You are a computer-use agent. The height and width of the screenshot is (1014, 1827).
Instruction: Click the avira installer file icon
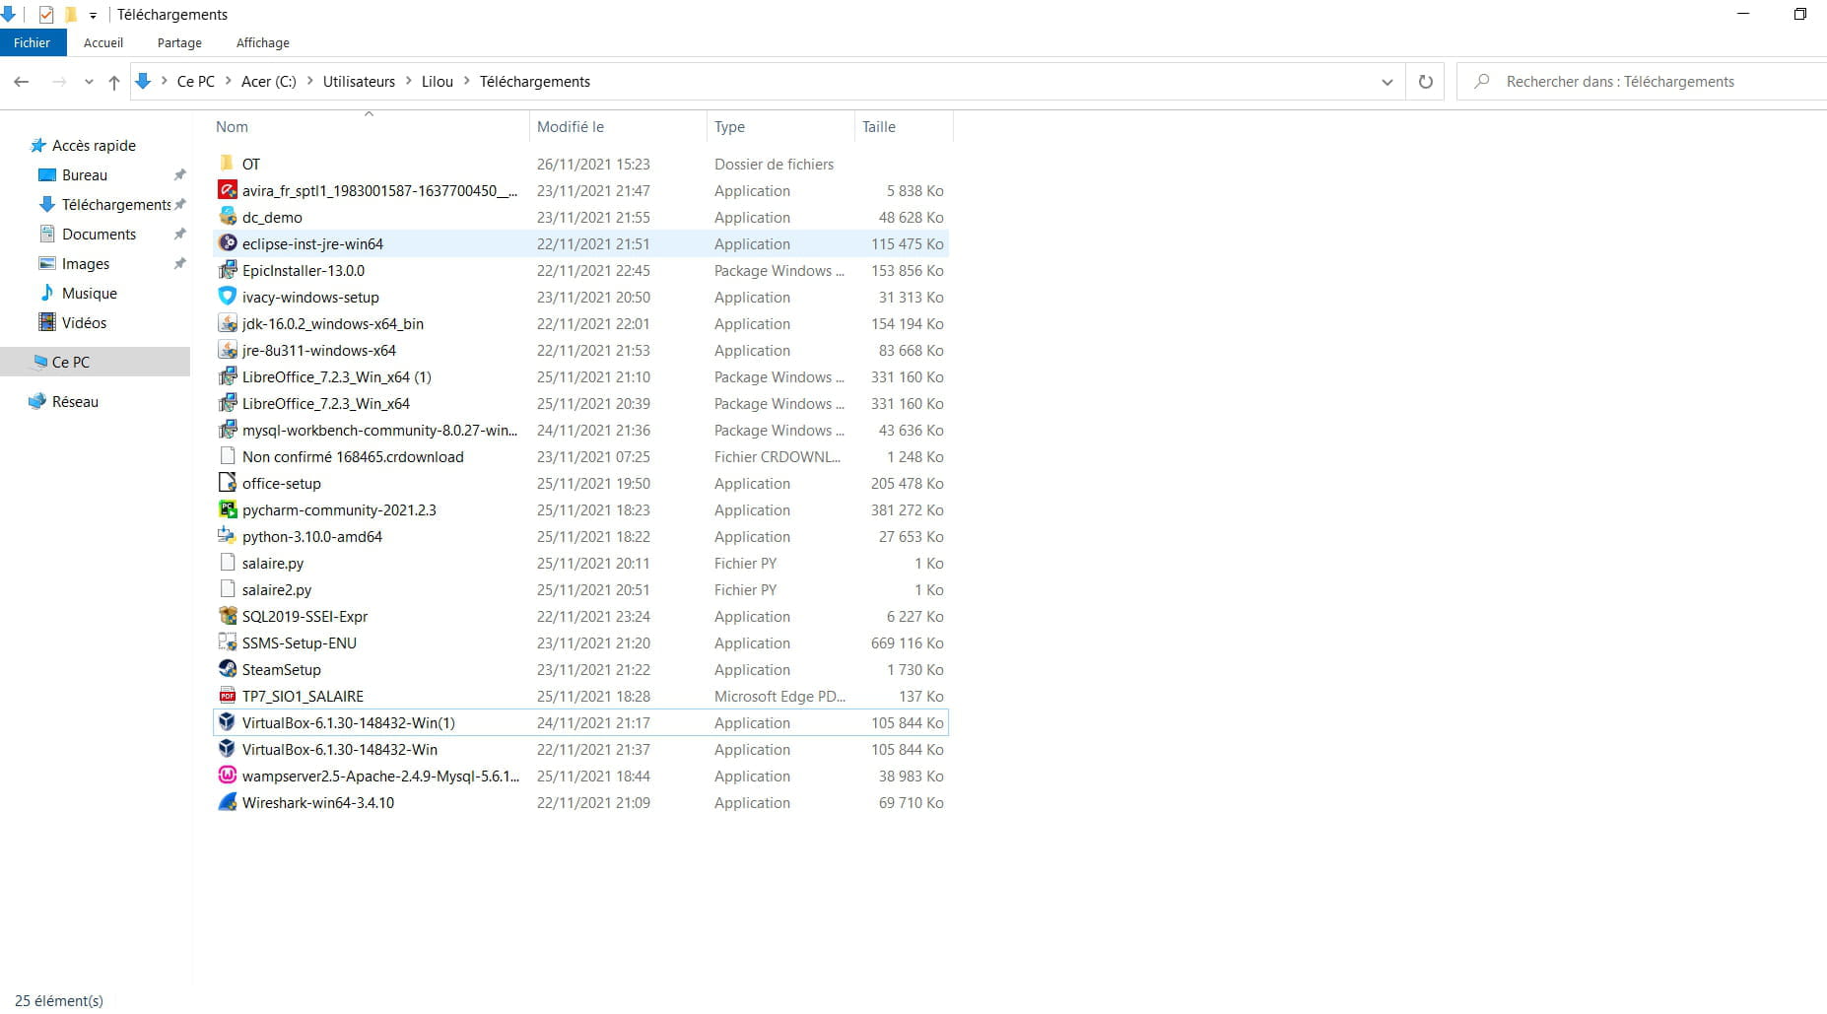coord(228,190)
